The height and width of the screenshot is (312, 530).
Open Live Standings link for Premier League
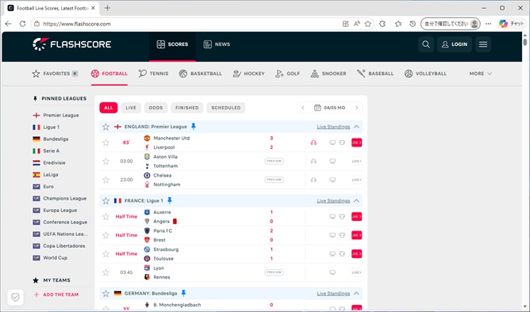point(333,127)
